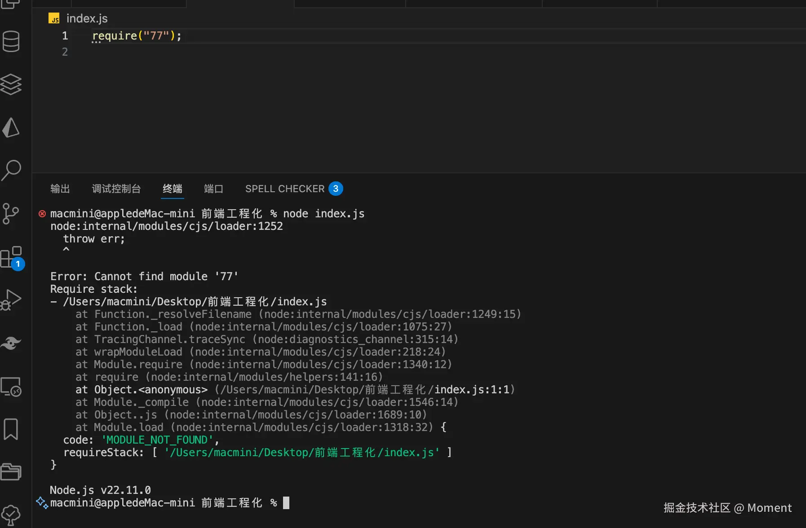806x528 pixels.
Task: Open the stacked layers icon view
Action: click(11, 84)
